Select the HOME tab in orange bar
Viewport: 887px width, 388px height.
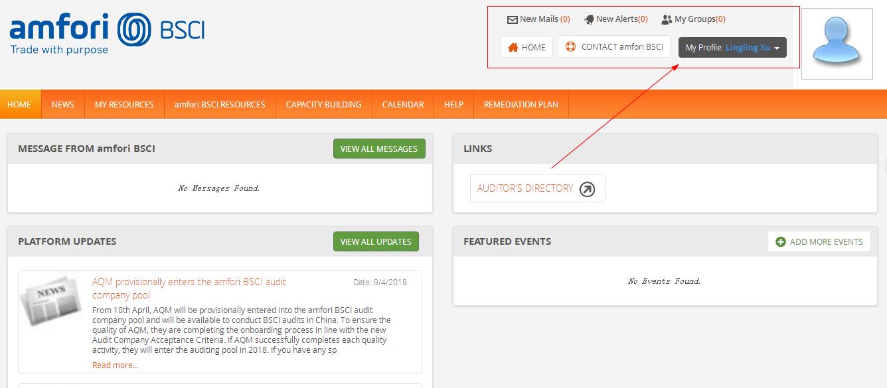pyautogui.click(x=19, y=104)
